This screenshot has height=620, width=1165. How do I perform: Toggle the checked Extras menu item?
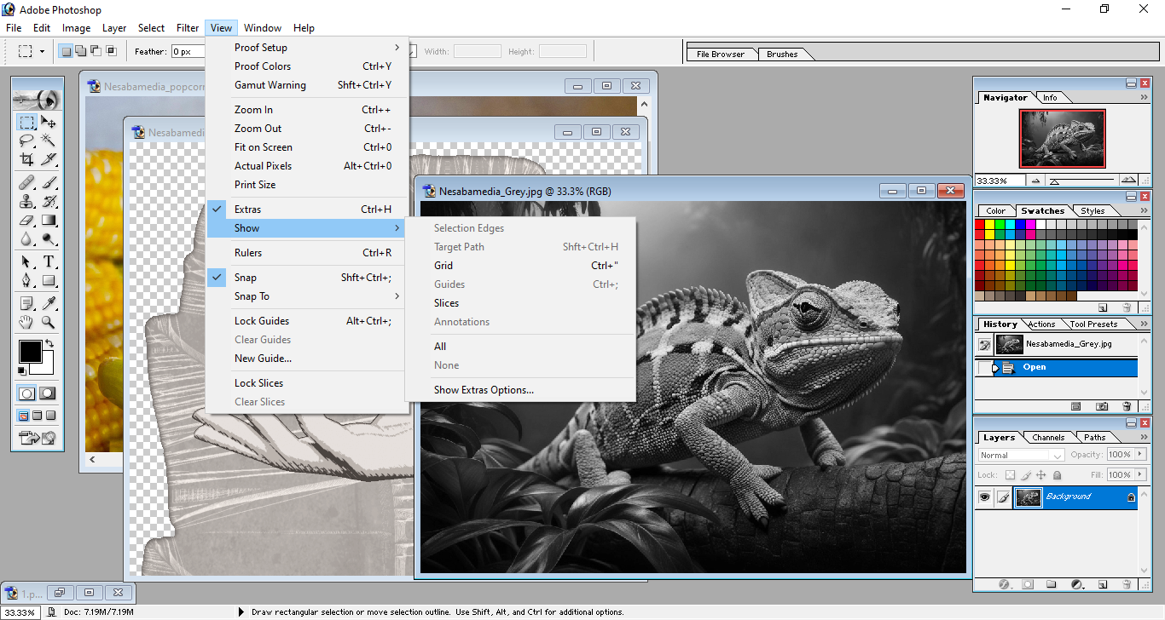[247, 210]
